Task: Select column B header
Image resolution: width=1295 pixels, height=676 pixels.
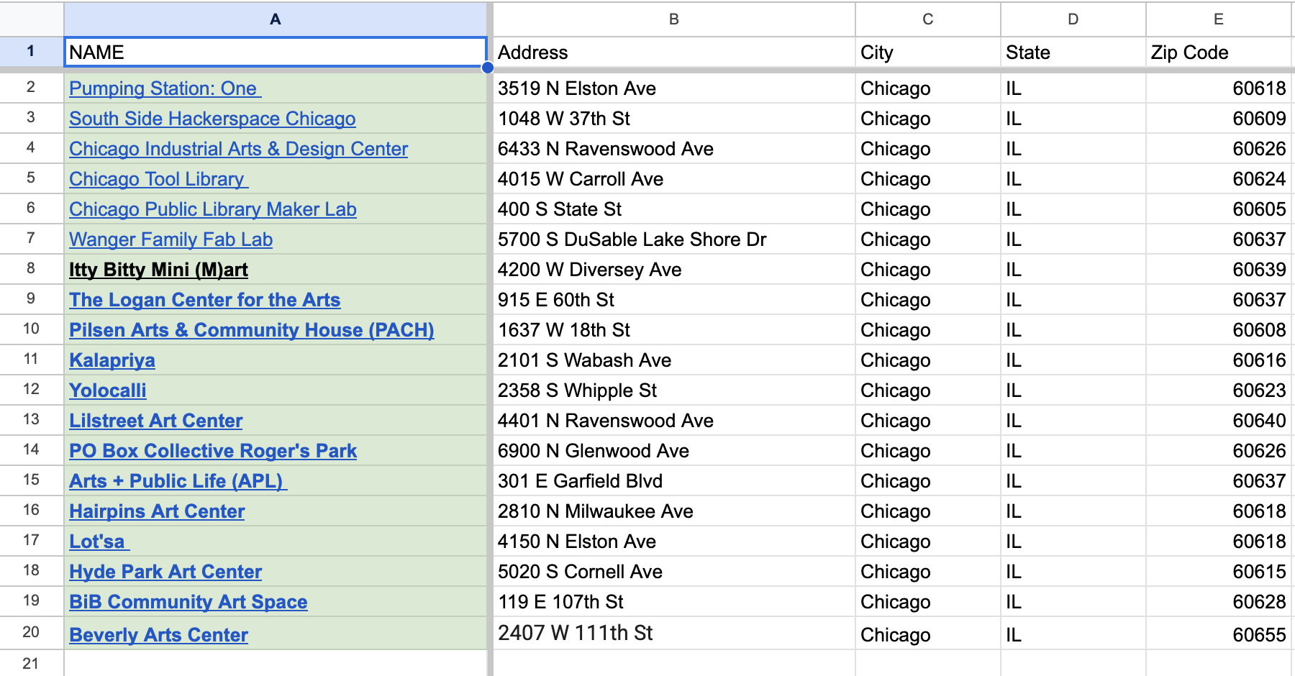Action: click(x=674, y=19)
